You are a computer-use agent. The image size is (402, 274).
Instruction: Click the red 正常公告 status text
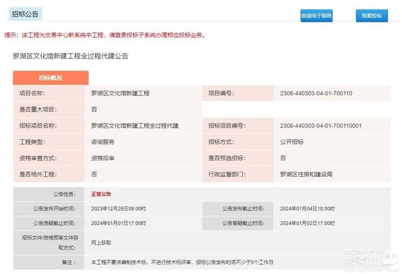101,194
